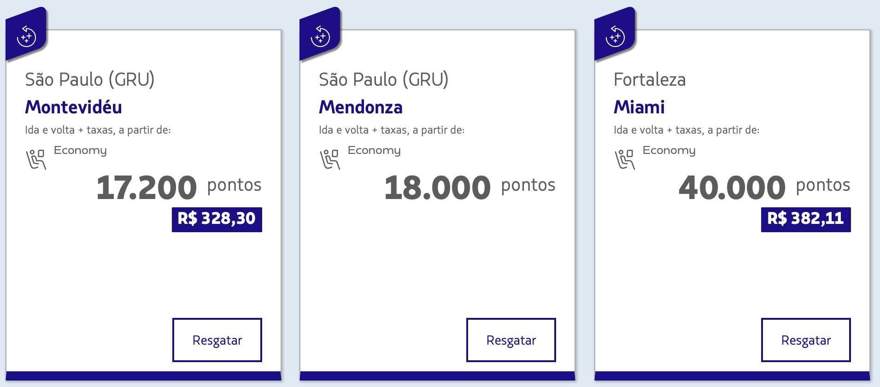This screenshot has height=387, width=880.
Task: Click the 40.000 pontos amount
Action: click(x=764, y=187)
